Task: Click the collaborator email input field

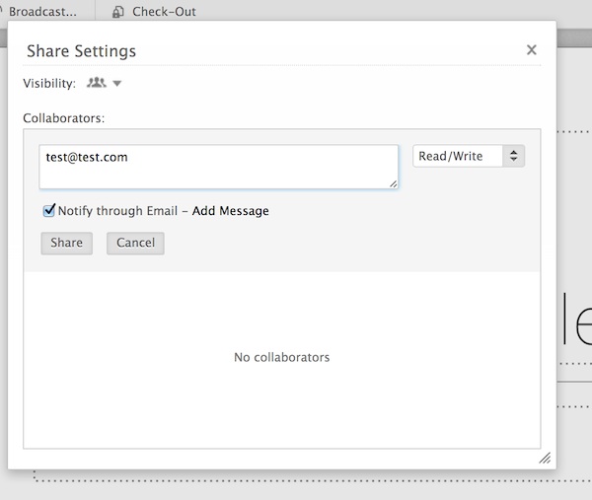Action: [219, 167]
